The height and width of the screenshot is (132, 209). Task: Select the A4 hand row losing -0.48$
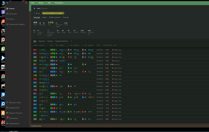click(120, 57)
